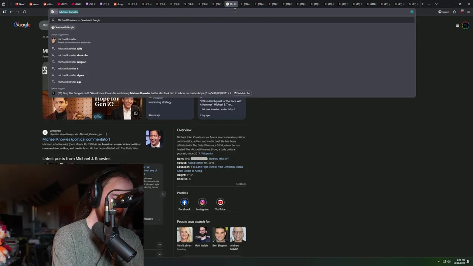Open Gen Z video thumbnail

[118, 108]
